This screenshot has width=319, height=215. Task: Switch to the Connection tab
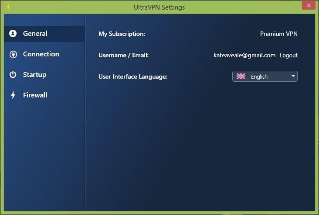(44, 54)
